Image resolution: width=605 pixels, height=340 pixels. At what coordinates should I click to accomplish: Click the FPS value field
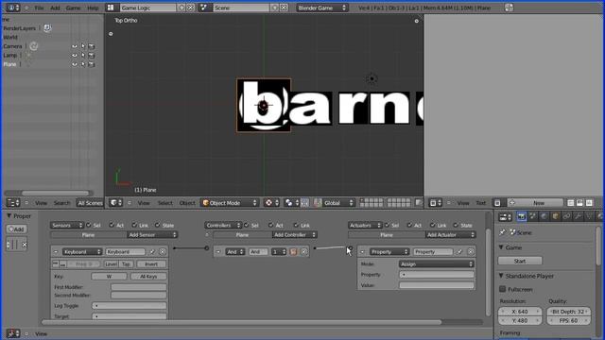tap(569, 320)
